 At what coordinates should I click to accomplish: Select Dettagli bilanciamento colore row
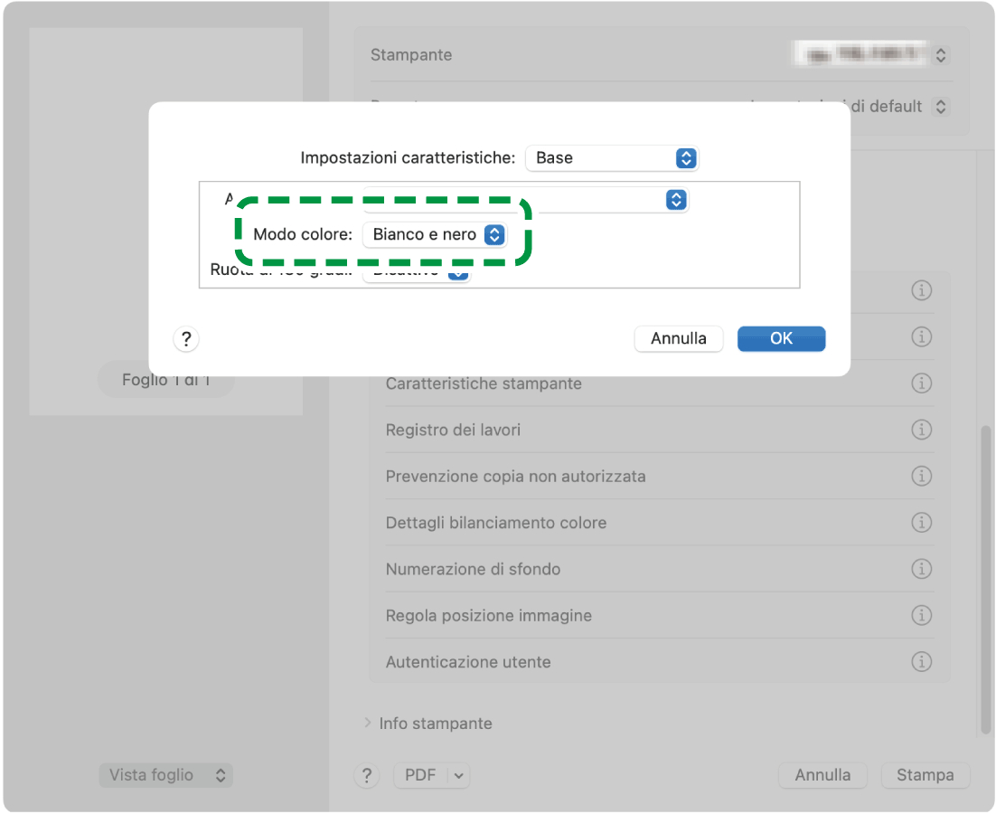tap(660, 523)
